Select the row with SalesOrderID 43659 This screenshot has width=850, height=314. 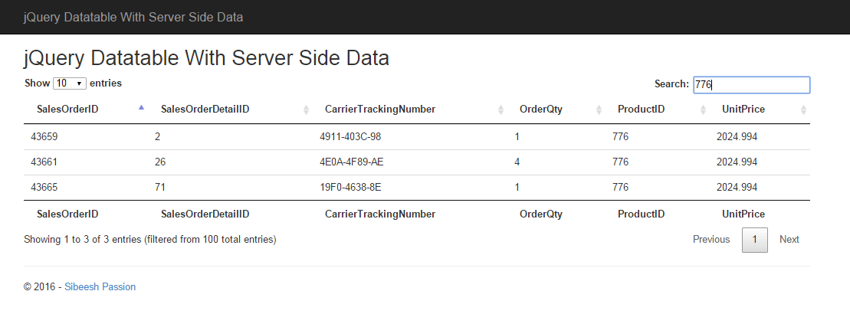coord(417,137)
